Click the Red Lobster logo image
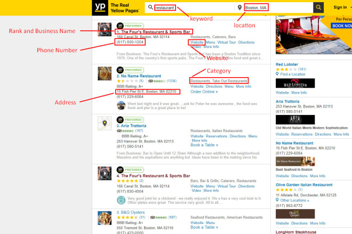 [x=295, y=83]
